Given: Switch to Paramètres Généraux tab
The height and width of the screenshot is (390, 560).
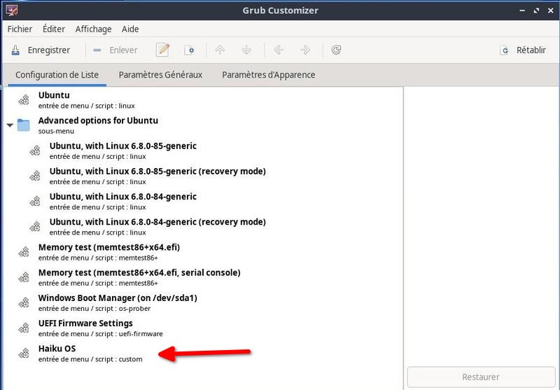Looking at the screenshot, I should (160, 75).
